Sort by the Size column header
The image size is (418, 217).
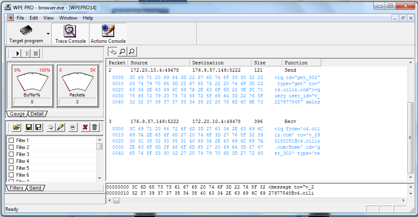click(267, 63)
